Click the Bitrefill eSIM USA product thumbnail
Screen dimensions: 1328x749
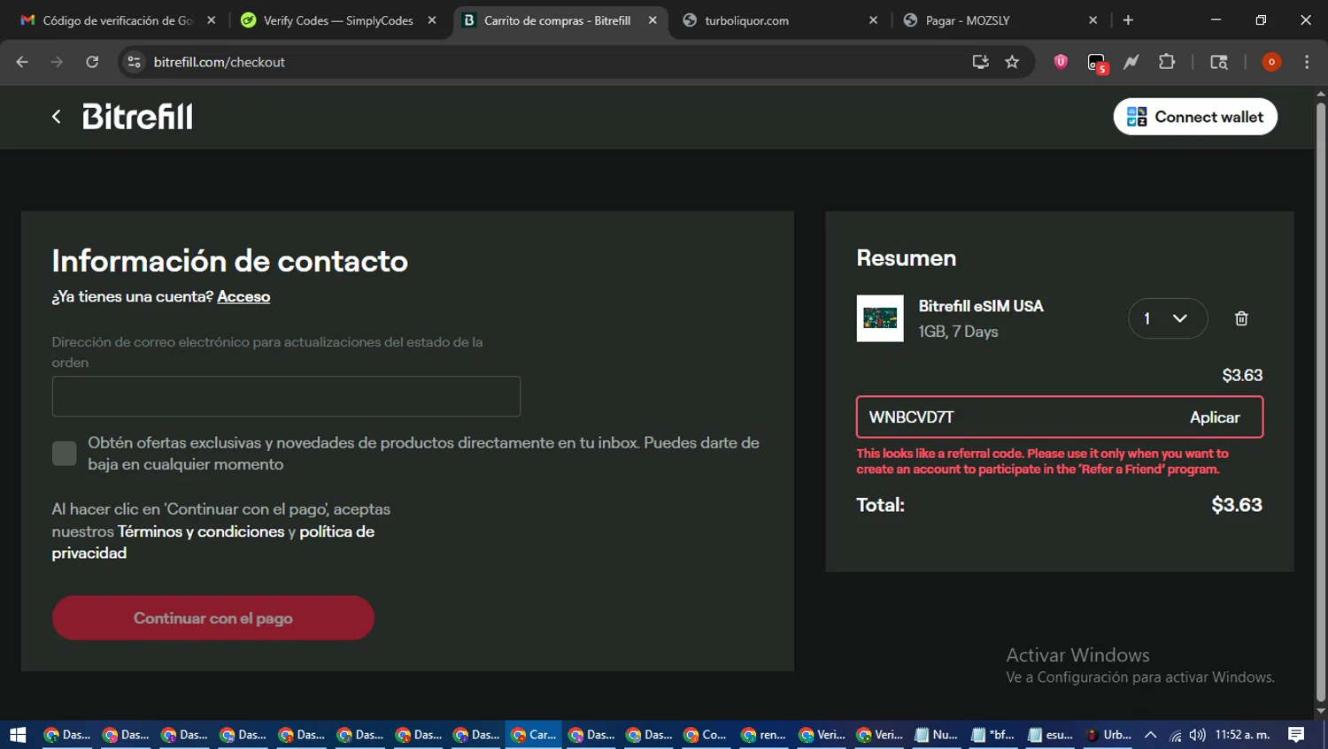point(880,318)
